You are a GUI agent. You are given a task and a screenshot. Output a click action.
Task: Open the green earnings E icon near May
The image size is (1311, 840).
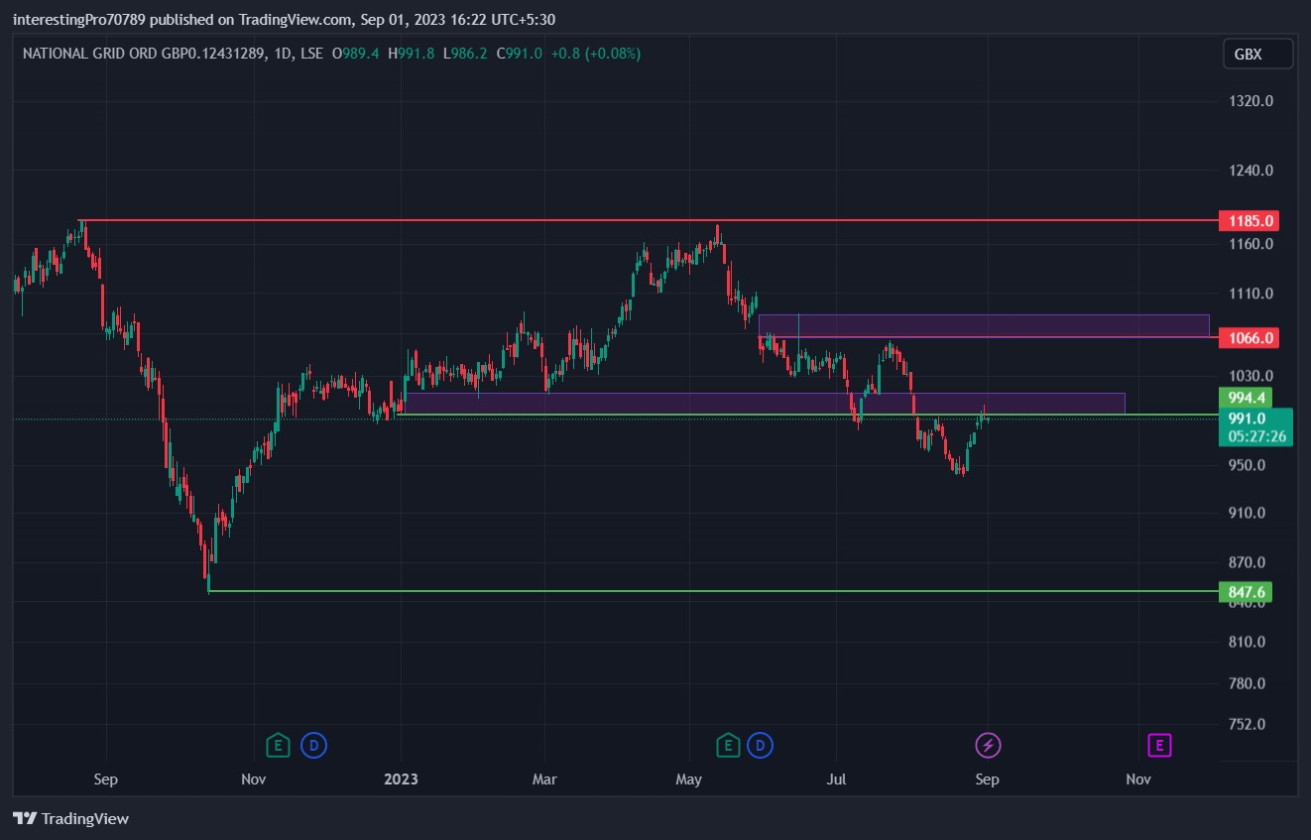(x=728, y=745)
